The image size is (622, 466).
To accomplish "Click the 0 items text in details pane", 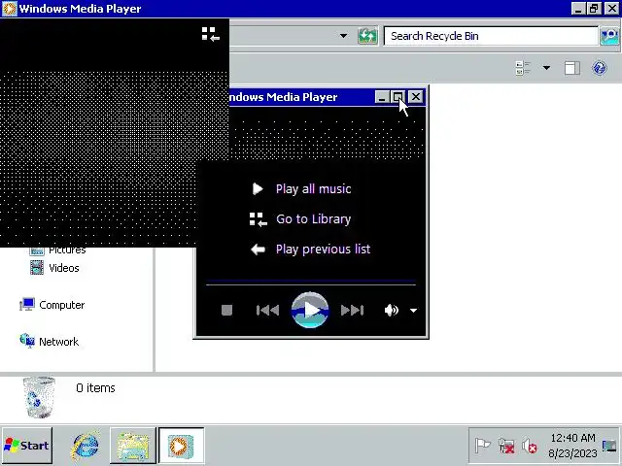I will click(95, 387).
